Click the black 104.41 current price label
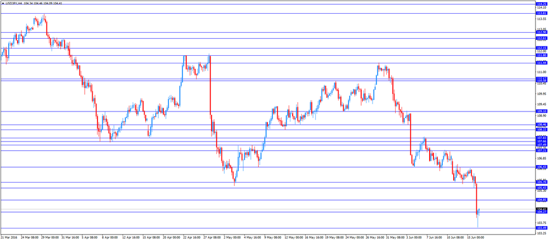Image resolution: width=548 pixels, height=241 pixels. [541, 209]
